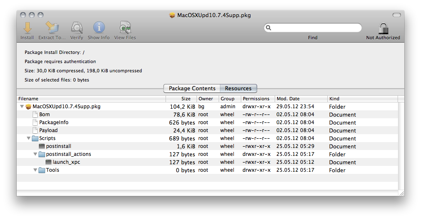Collapse the Tools folder triangle

tap(35, 170)
